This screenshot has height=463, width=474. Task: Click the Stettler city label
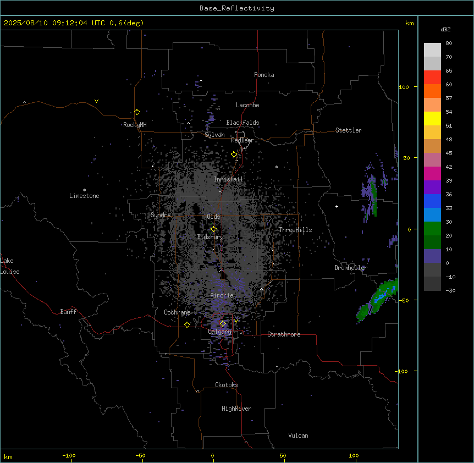coord(349,130)
